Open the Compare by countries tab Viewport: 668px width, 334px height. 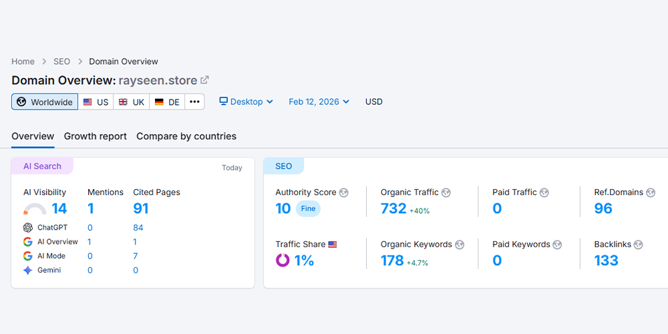(186, 136)
